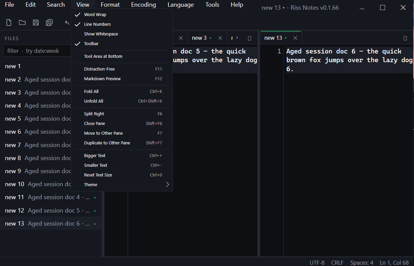Open new 12 in file list
Viewport: 414px width, 266px height.
pos(51,211)
